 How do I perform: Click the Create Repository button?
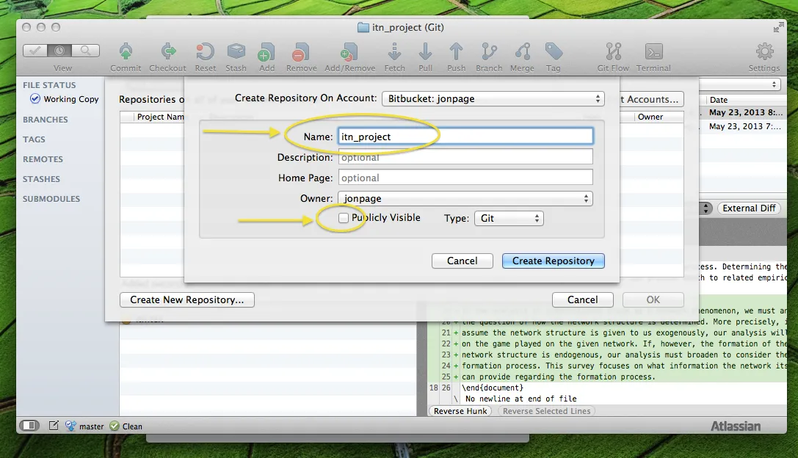[552, 261]
